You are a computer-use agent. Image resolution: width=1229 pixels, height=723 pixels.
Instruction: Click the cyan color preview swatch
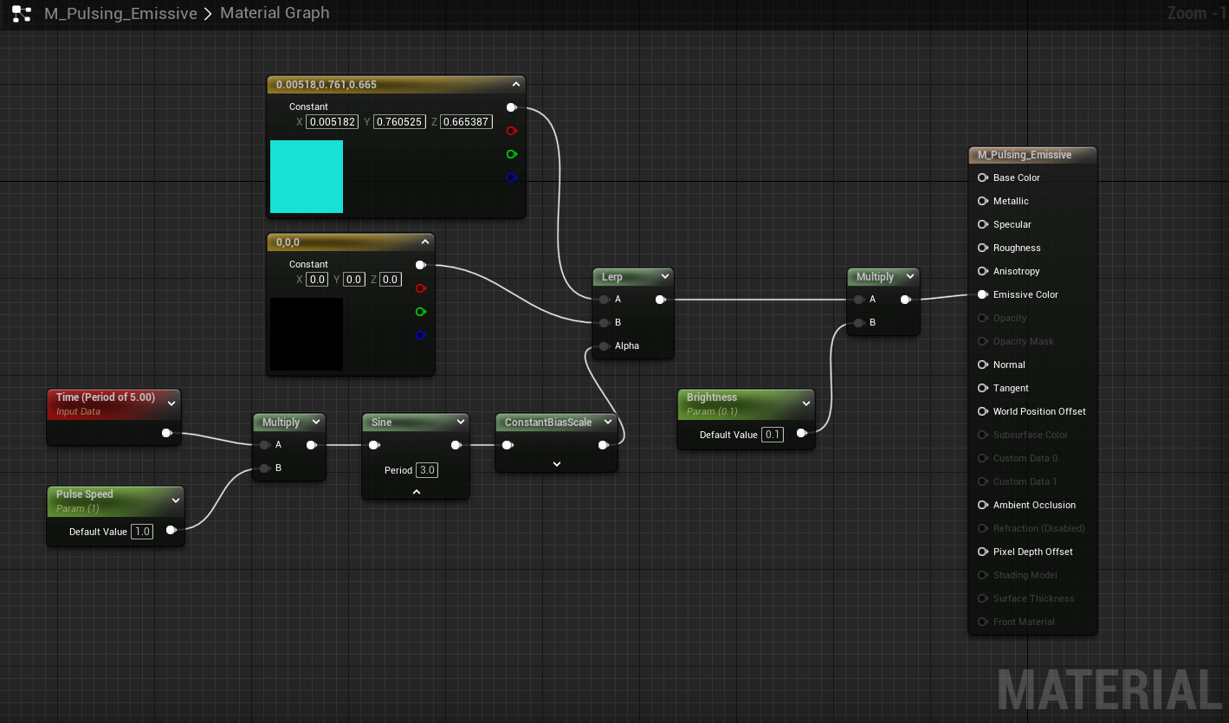pos(307,177)
